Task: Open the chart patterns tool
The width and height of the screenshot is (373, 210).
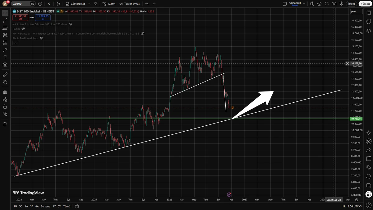Action: coord(5,35)
